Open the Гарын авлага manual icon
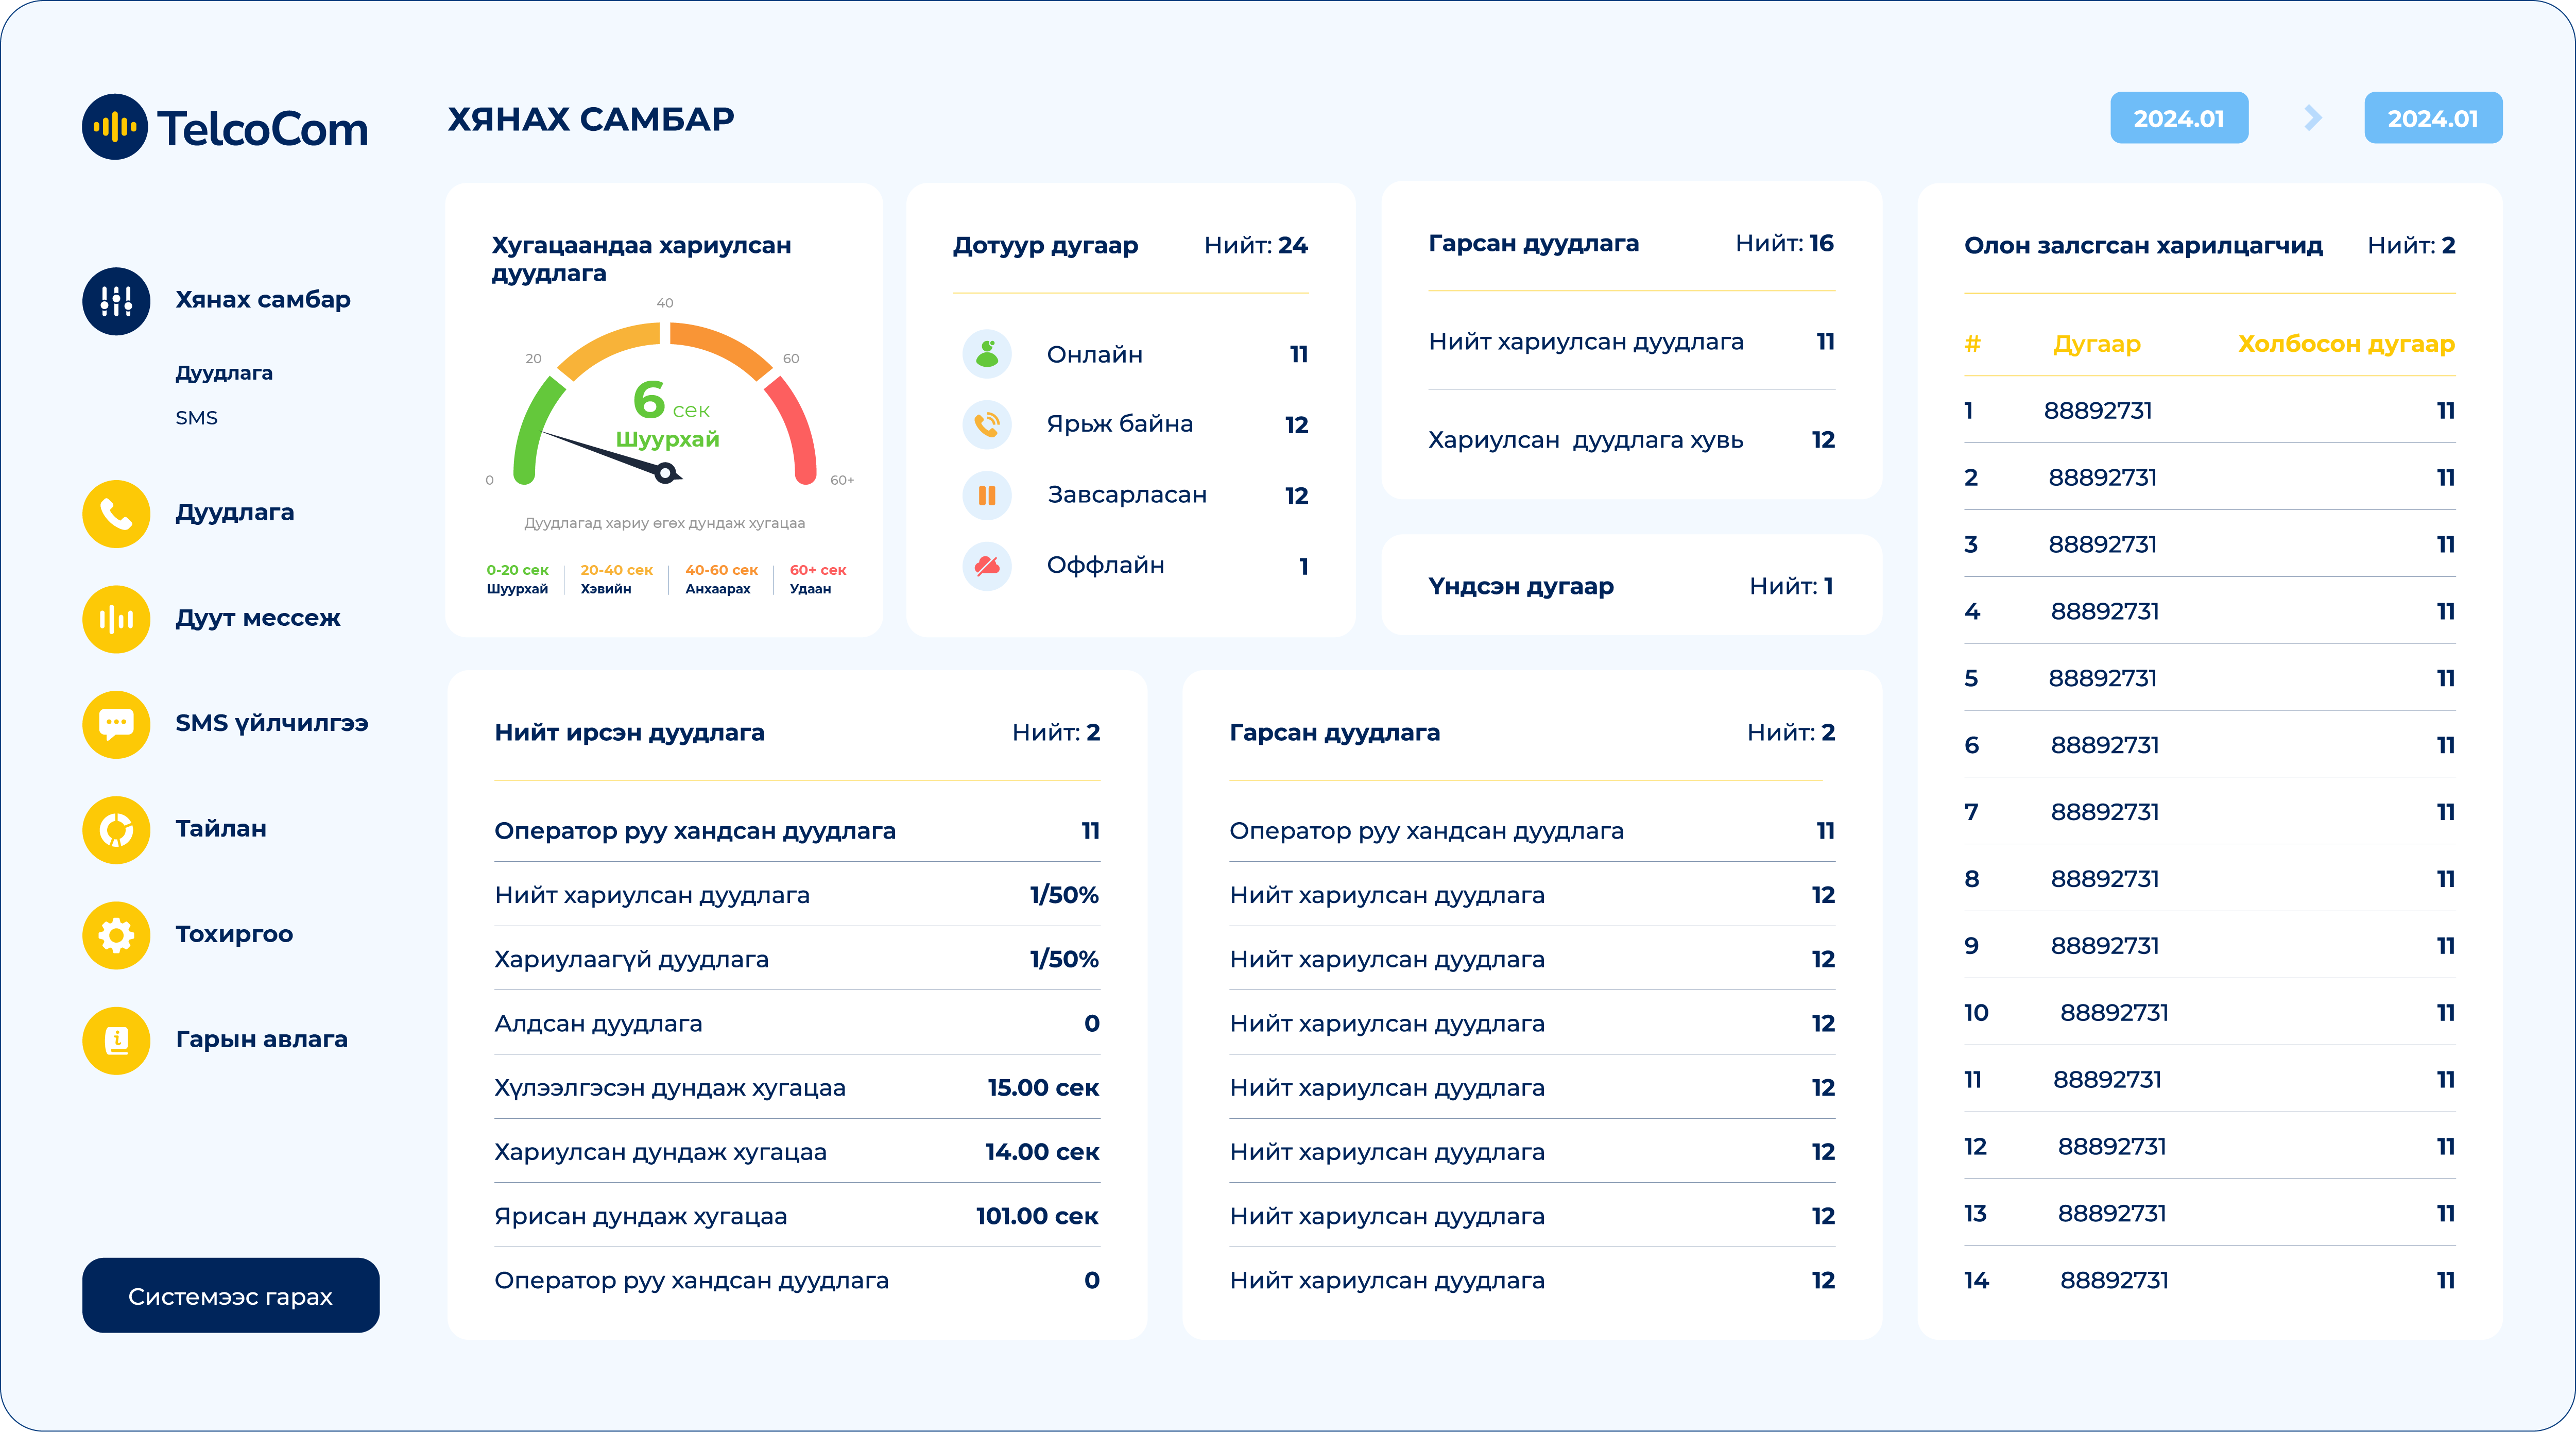 pyautogui.click(x=116, y=1040)
